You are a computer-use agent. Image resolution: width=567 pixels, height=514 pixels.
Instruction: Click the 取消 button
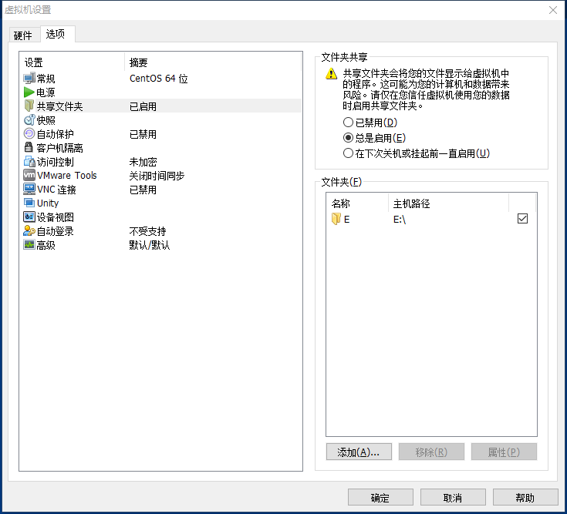[453, 498]
